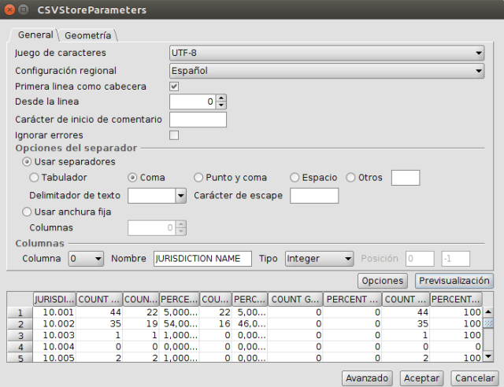Uncheck Primera línea como cabecera
The height and width of the screenshot is (387, 504).
(175, 87)
